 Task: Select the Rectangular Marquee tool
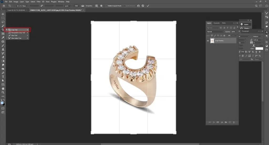(x=3, y=18)
